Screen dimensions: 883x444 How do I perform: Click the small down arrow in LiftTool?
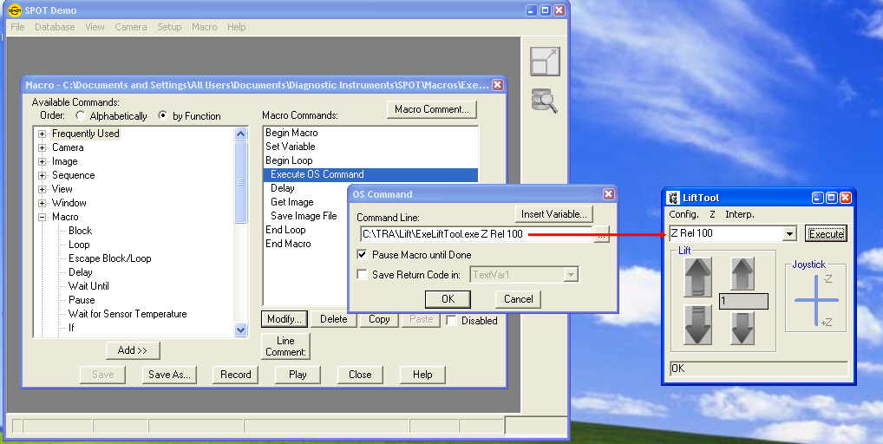(x=742, y=328)
